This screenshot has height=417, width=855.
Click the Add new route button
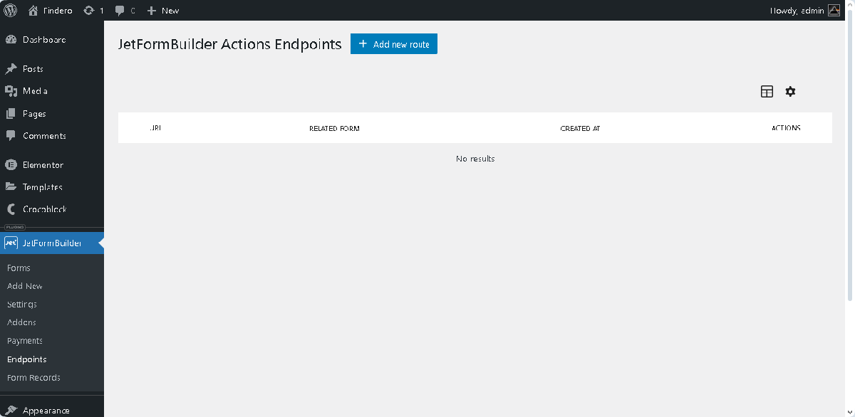[x=393, y=43]
